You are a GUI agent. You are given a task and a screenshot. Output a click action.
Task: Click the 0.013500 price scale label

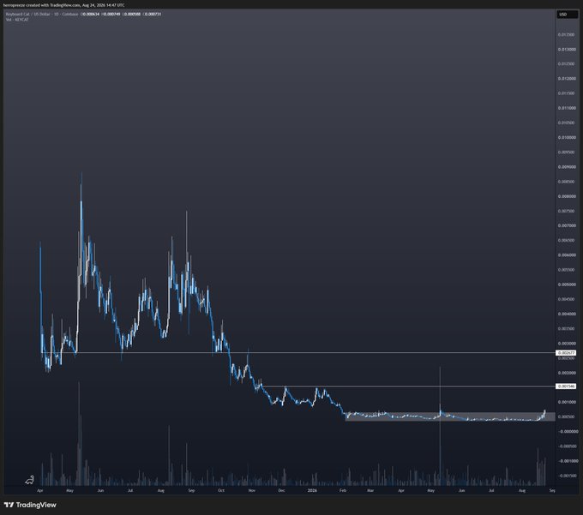pos(566,34)
